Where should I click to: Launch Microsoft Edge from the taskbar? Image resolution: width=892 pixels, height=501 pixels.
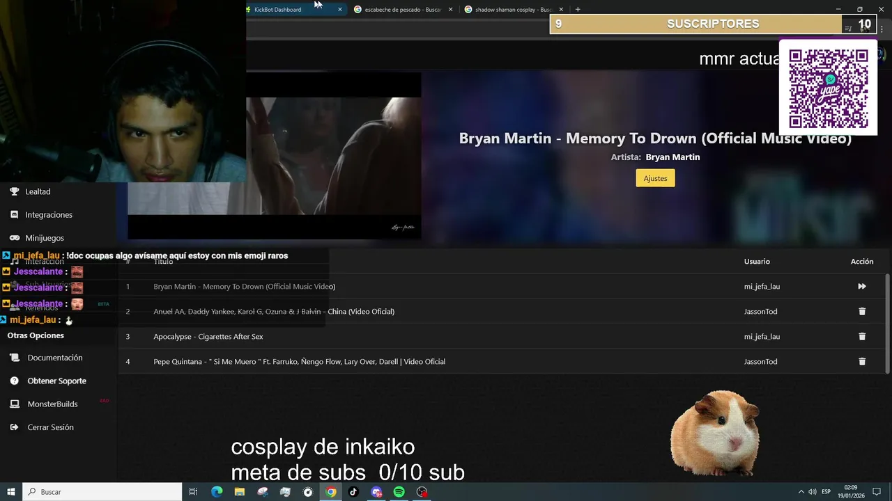[217, 492]
